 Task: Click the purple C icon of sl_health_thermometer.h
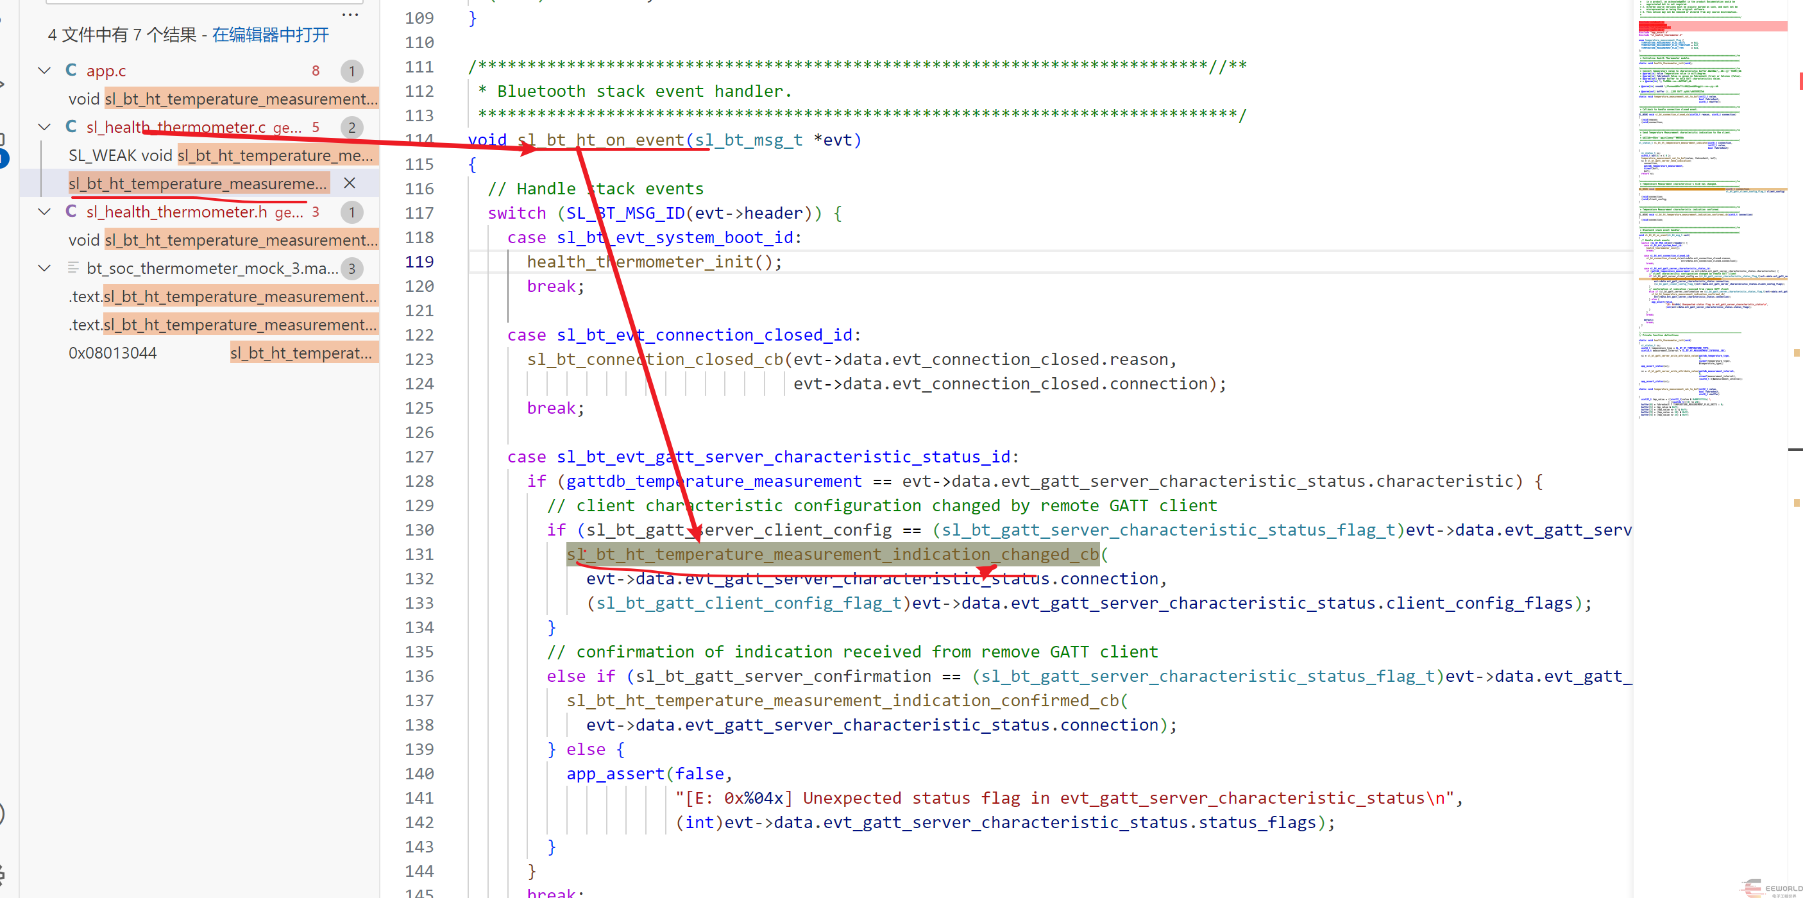[x=71, y=212]
